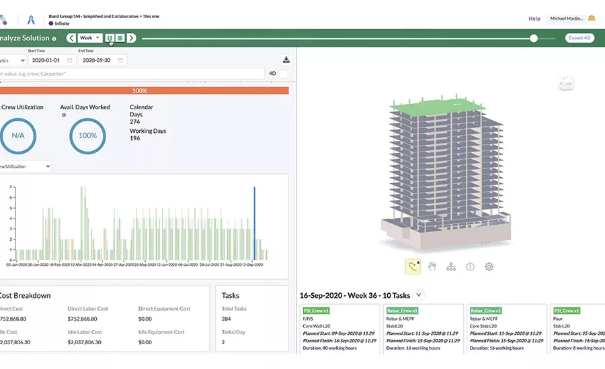Open the Week interval dropdown

tap(89, 38)
